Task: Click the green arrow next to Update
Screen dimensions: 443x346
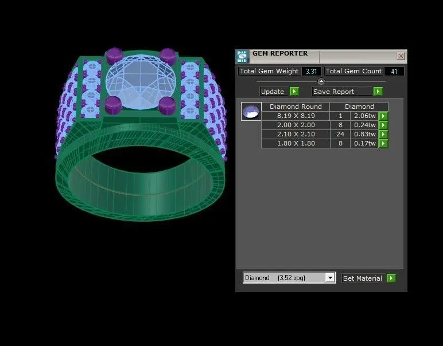Action: coord(294,92)
